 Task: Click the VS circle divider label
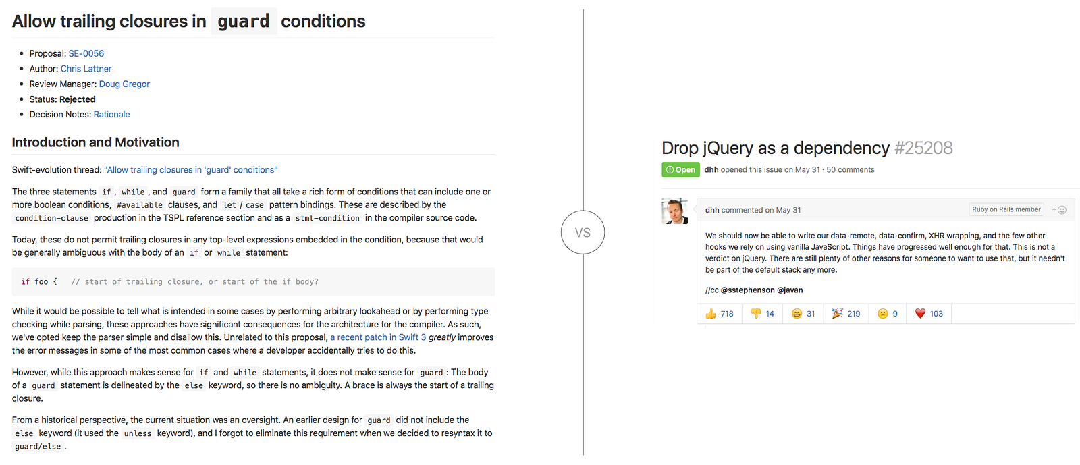tap(583, 232)
